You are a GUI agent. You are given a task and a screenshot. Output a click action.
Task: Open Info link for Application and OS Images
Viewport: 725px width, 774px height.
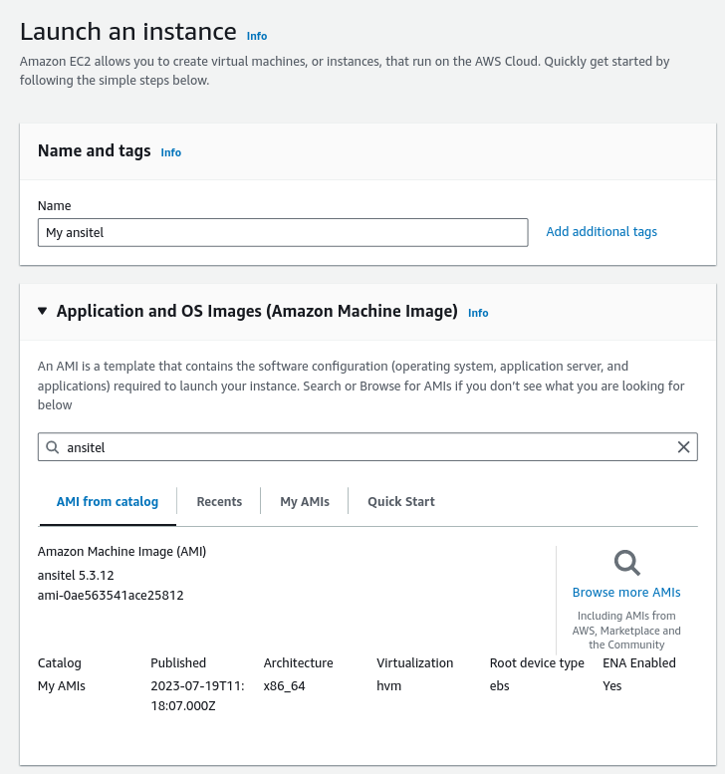point(478,313)
